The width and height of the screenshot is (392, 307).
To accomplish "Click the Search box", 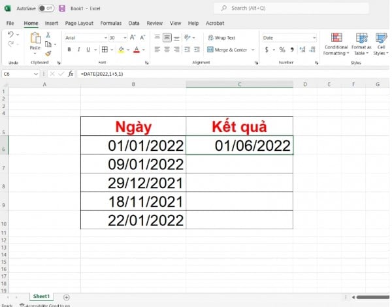I will point(291,8).
